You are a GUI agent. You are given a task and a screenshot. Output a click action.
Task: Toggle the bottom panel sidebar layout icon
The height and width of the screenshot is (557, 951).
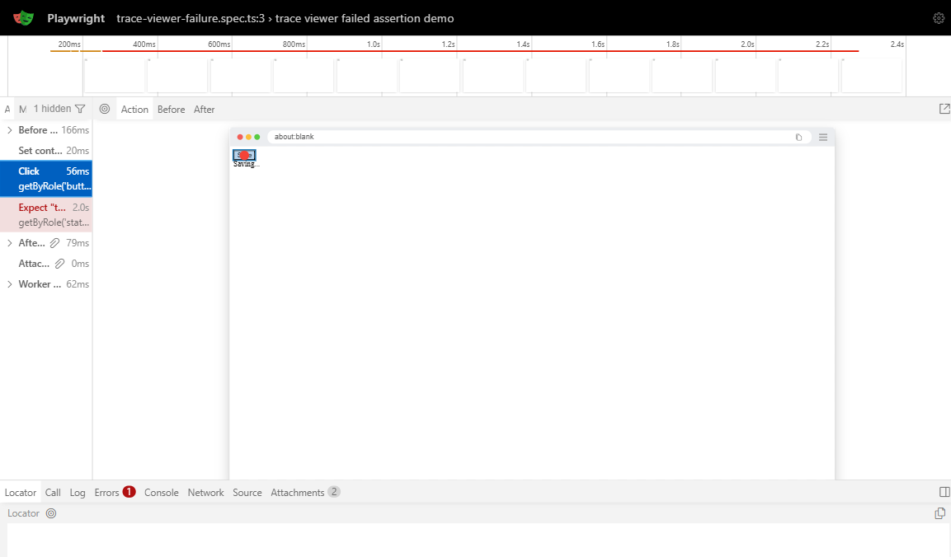pyautogui.click(x=944, y=492)
